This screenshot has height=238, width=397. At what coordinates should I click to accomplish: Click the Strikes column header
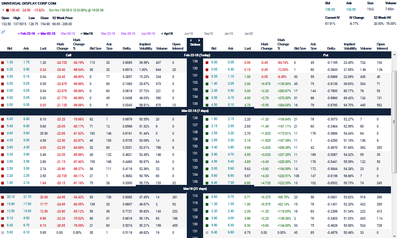pos(195,45)
